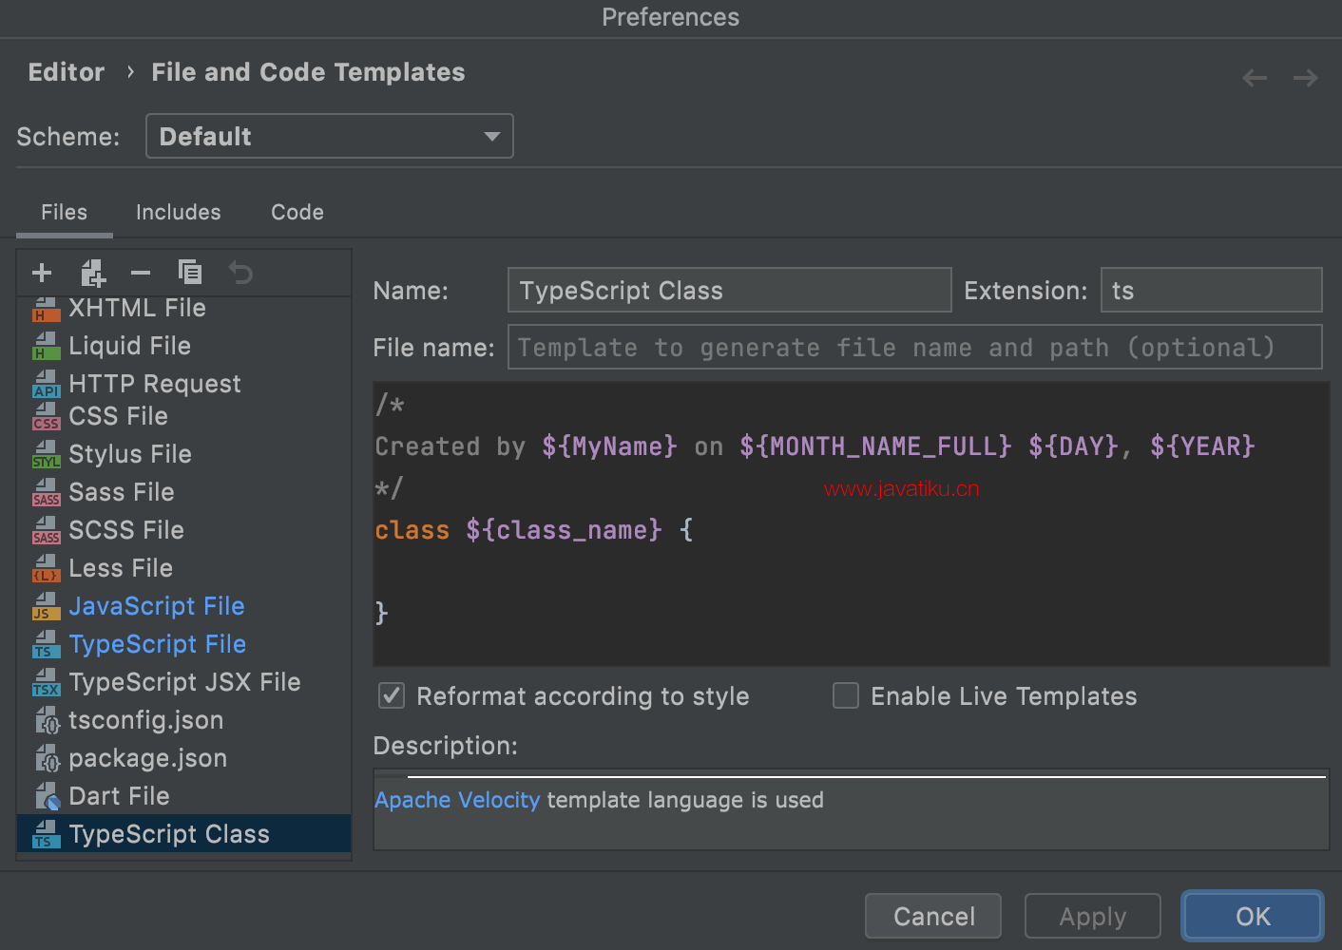This screenshot has width=1342, height=950.
Task: Click the package.json file icon
Action: click(48, 759)
